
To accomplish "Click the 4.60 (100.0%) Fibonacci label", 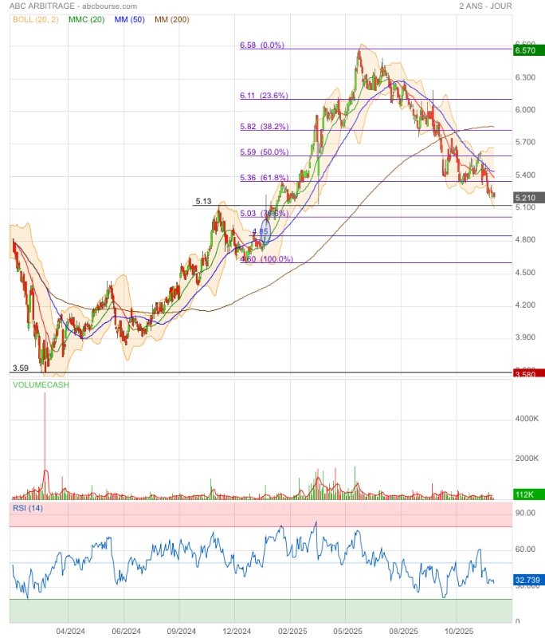I will point(267,259).
